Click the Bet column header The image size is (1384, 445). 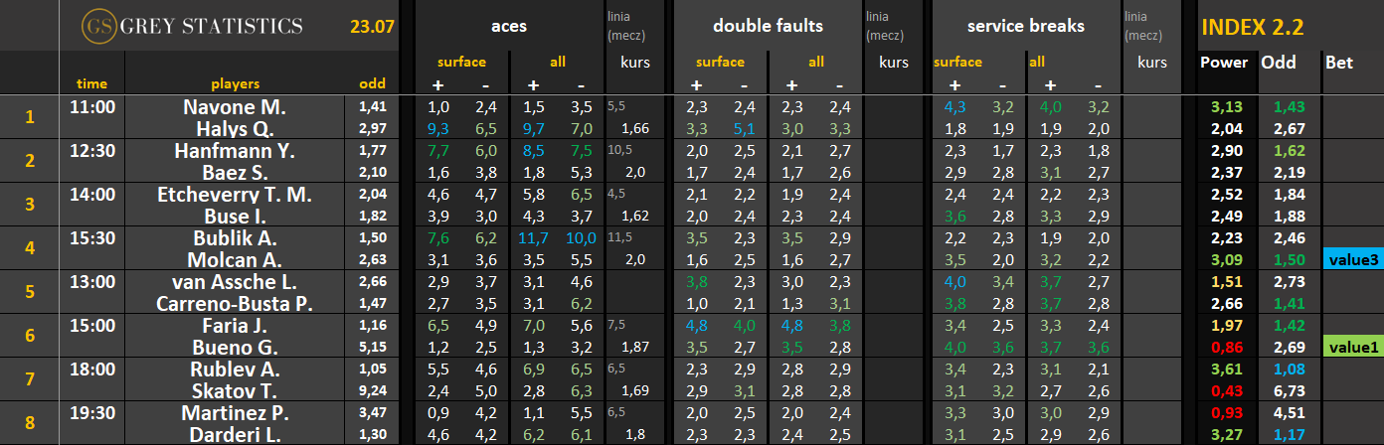(1338, 63)
